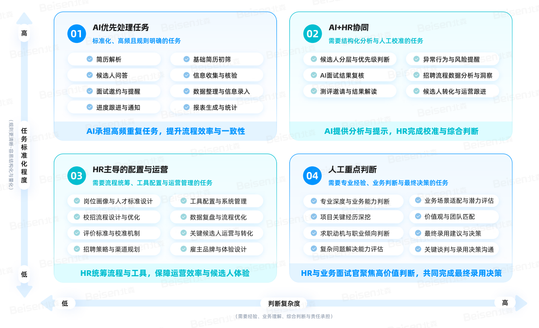Select the 测评邀请与结果解读 item
Viewport: 539px width, 328px height.
[x=350, y=91]
